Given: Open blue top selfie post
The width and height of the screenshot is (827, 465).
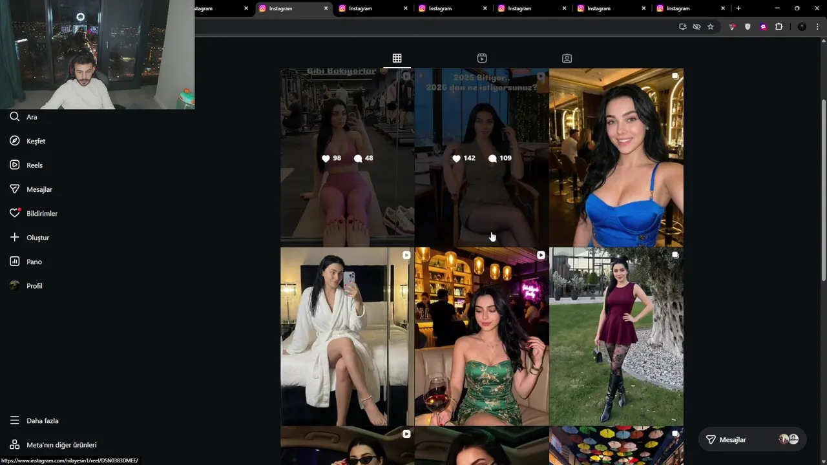Looking at the screenshot, I should pos(616,158).
